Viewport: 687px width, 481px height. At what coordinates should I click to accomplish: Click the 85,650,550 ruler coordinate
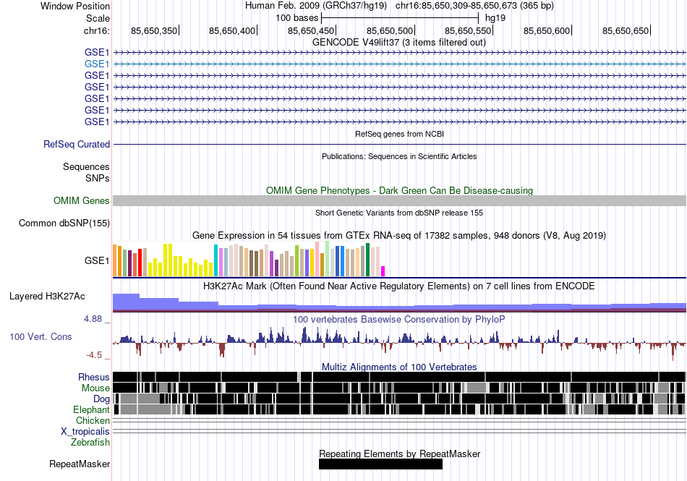468,30
